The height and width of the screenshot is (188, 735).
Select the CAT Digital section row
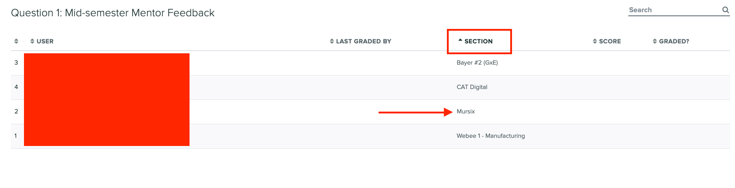(472, 87)
